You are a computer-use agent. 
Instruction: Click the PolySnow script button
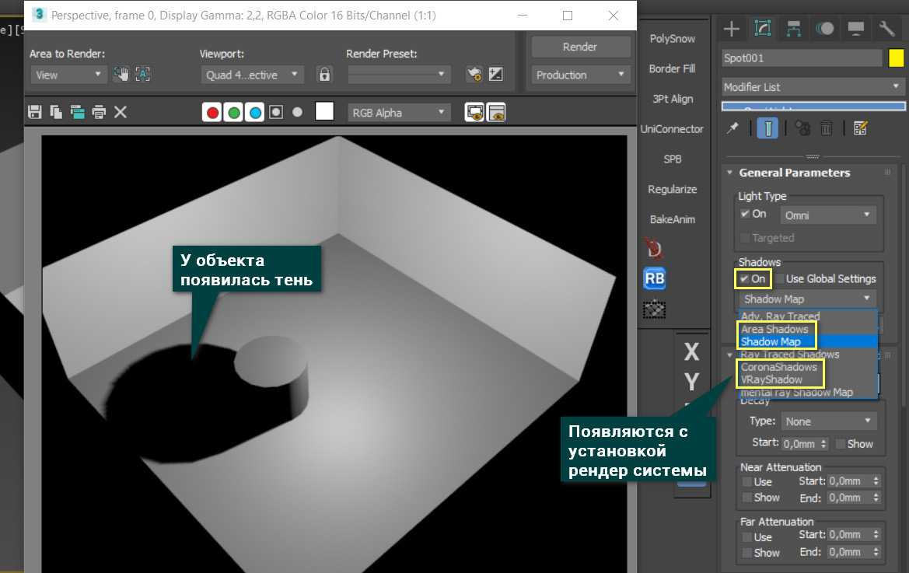(672, 39)
